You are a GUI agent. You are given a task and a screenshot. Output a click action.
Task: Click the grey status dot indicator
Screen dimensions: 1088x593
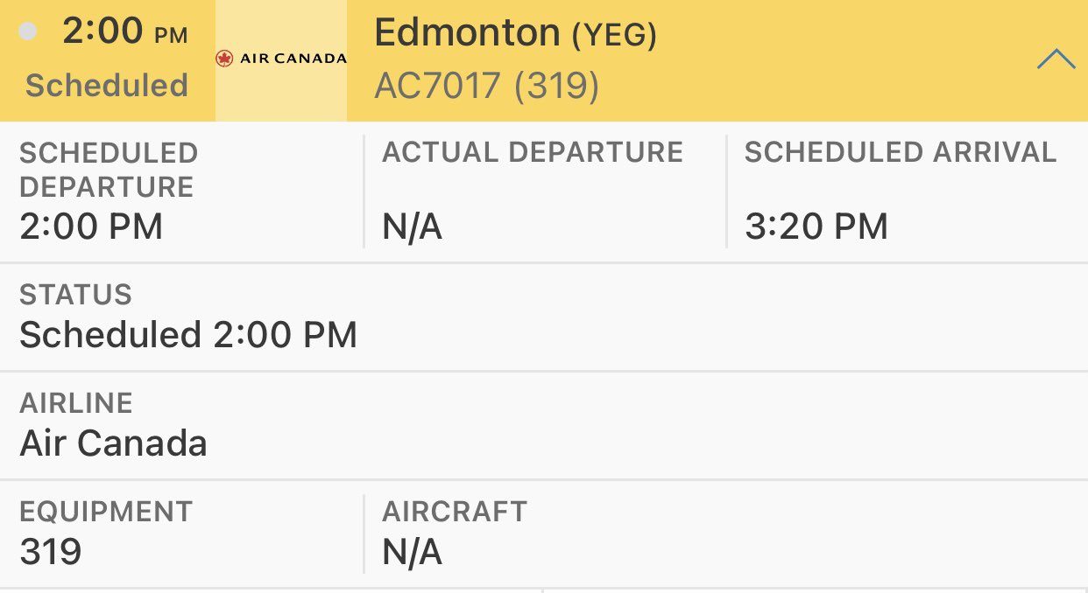click(x=28, y=32)
